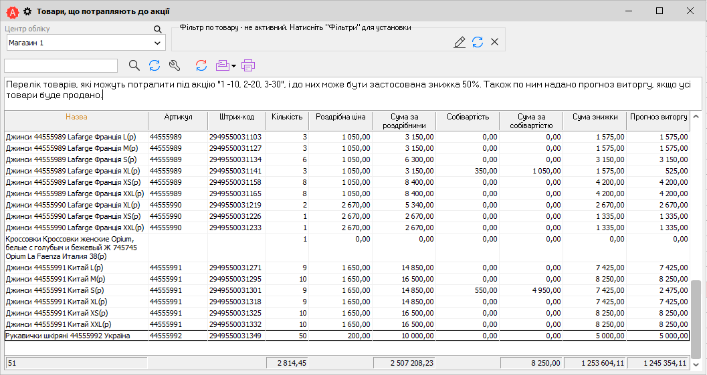Viewport: 707px width, 375px height.
Task: Click inside the toolbar search text field
Action: pos(61,65)
